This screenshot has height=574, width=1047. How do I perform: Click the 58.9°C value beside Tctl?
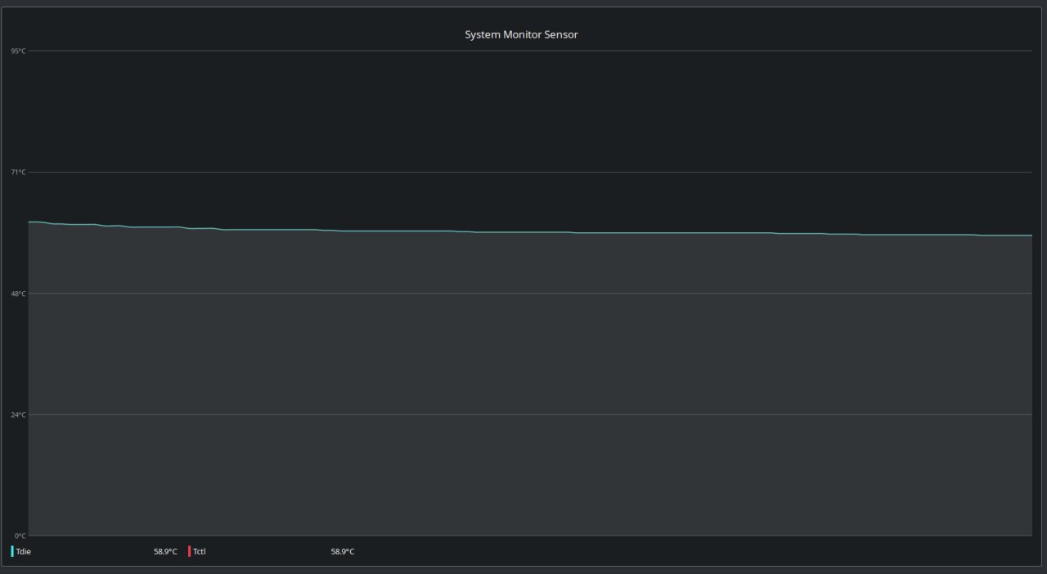343,552
